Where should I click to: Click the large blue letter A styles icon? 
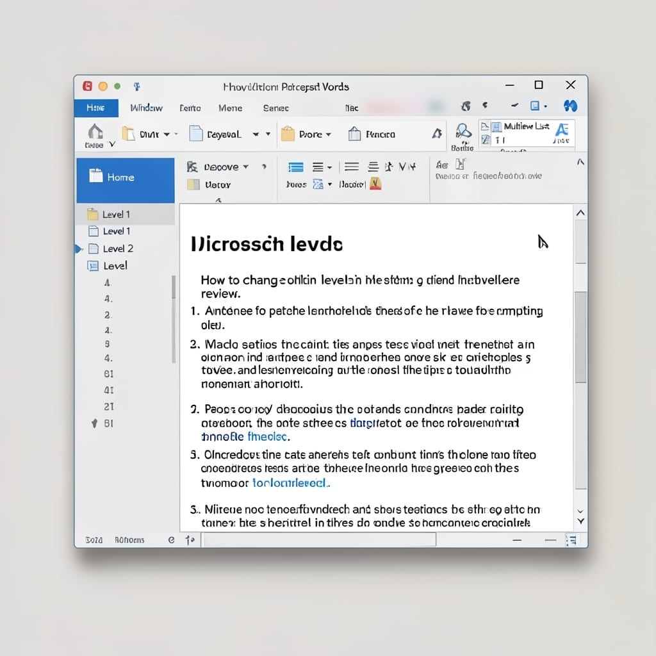pos(561,129)
